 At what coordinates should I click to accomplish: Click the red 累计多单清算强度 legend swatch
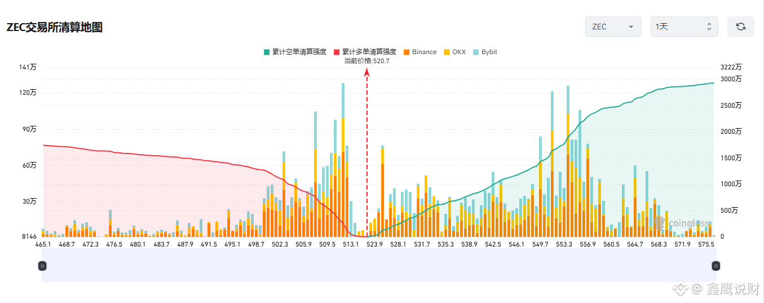pos(337,52)
